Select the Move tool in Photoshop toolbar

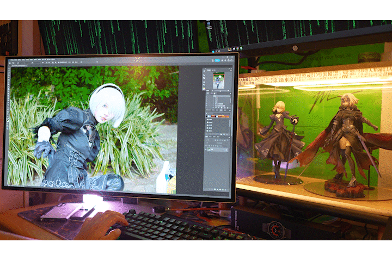pos(9,69)
